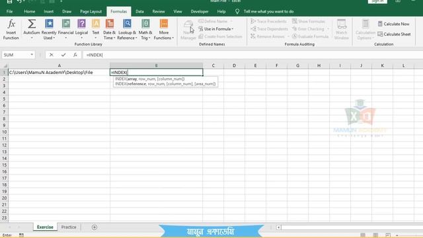423x238 pixels.
Task: Open Logical functions list
Action: coord(81,30)
